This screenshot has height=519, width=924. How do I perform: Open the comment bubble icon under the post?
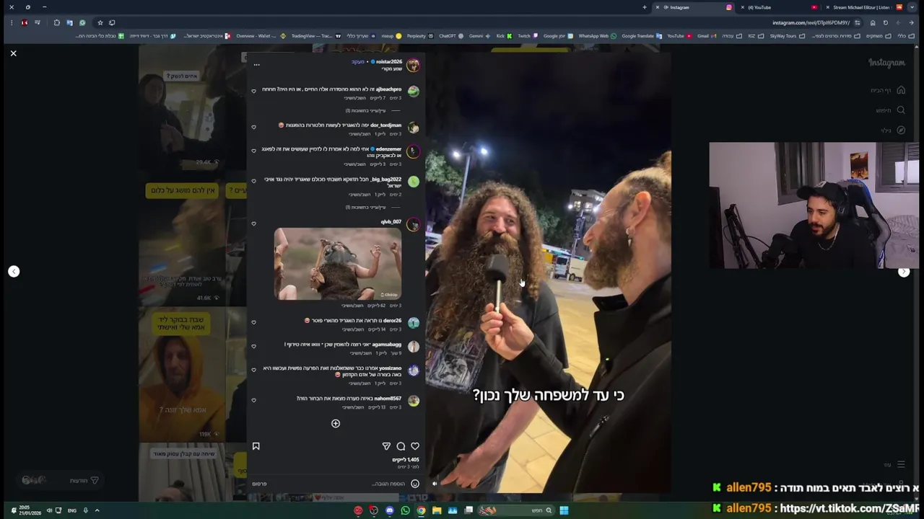coord(401,446)
